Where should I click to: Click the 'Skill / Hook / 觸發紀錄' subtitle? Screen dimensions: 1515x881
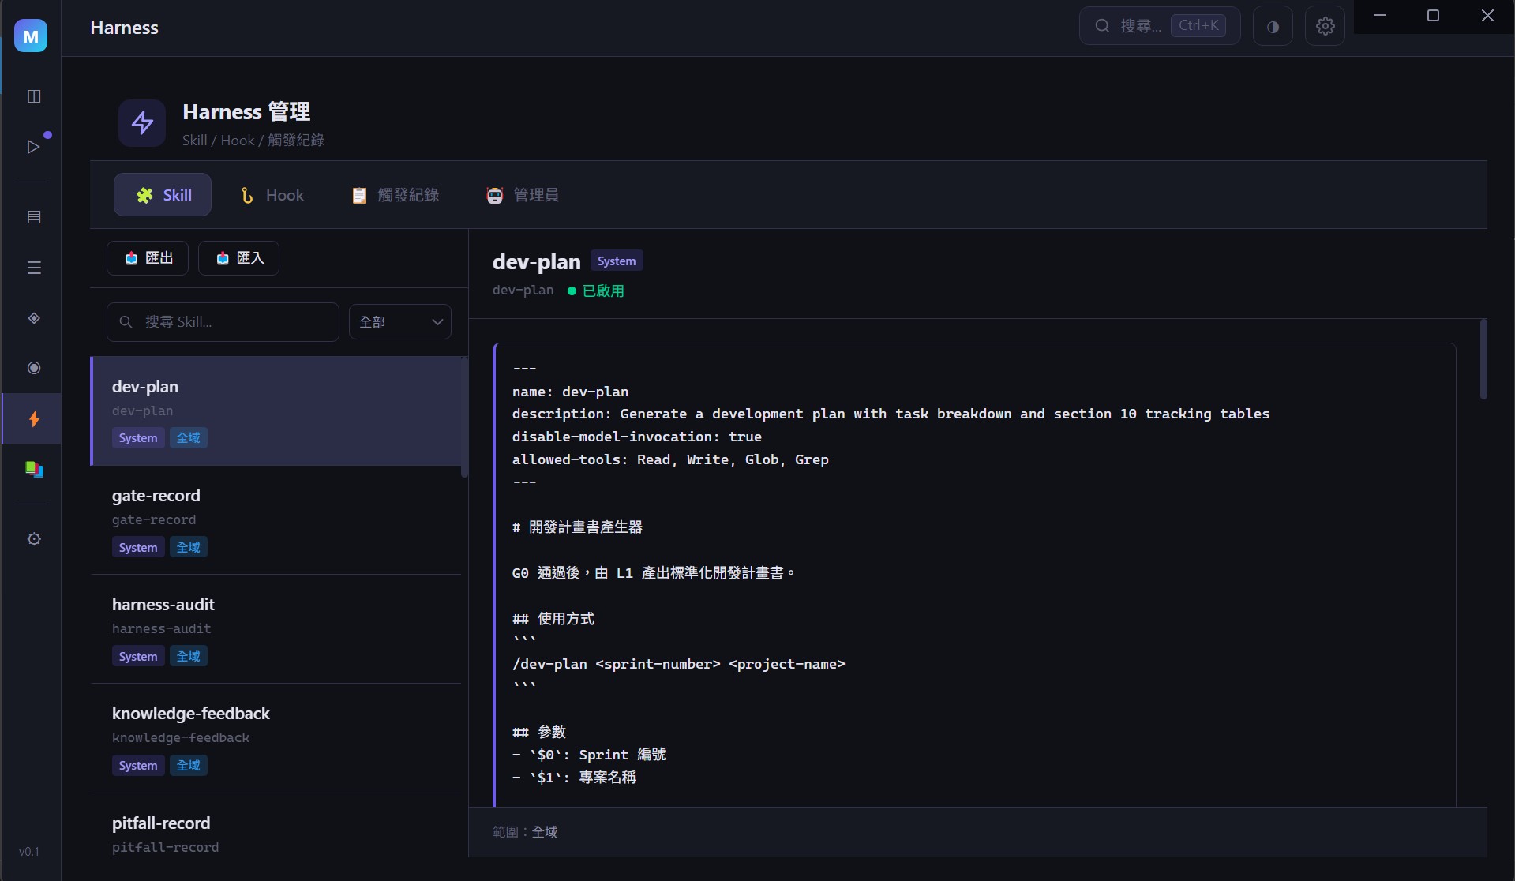[x=253, y=141]
